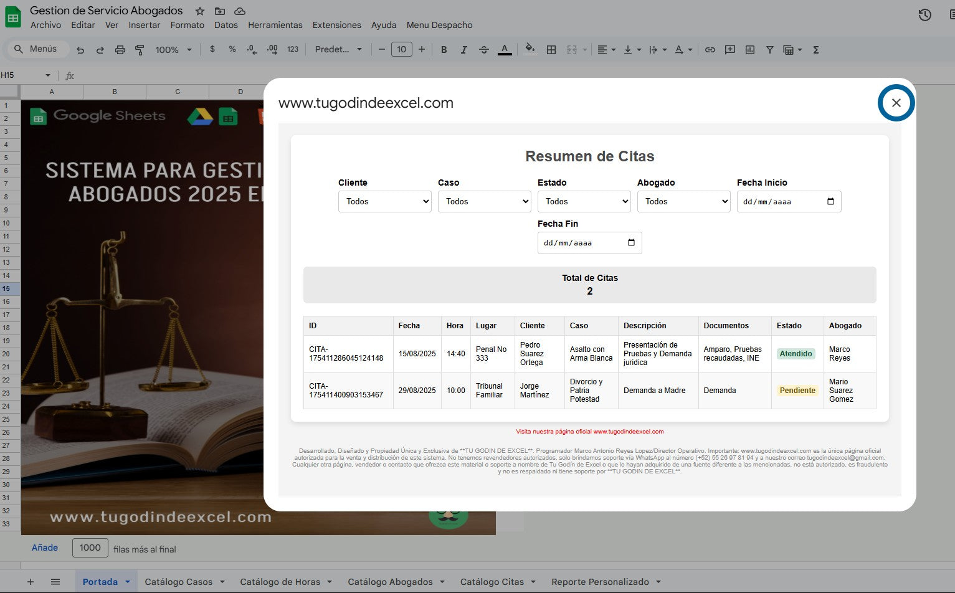Switch to Catálogo Casos sheet tab
The height and width of the screenshot is (593, 955).
pyautogui.click(x=185, y=582)
